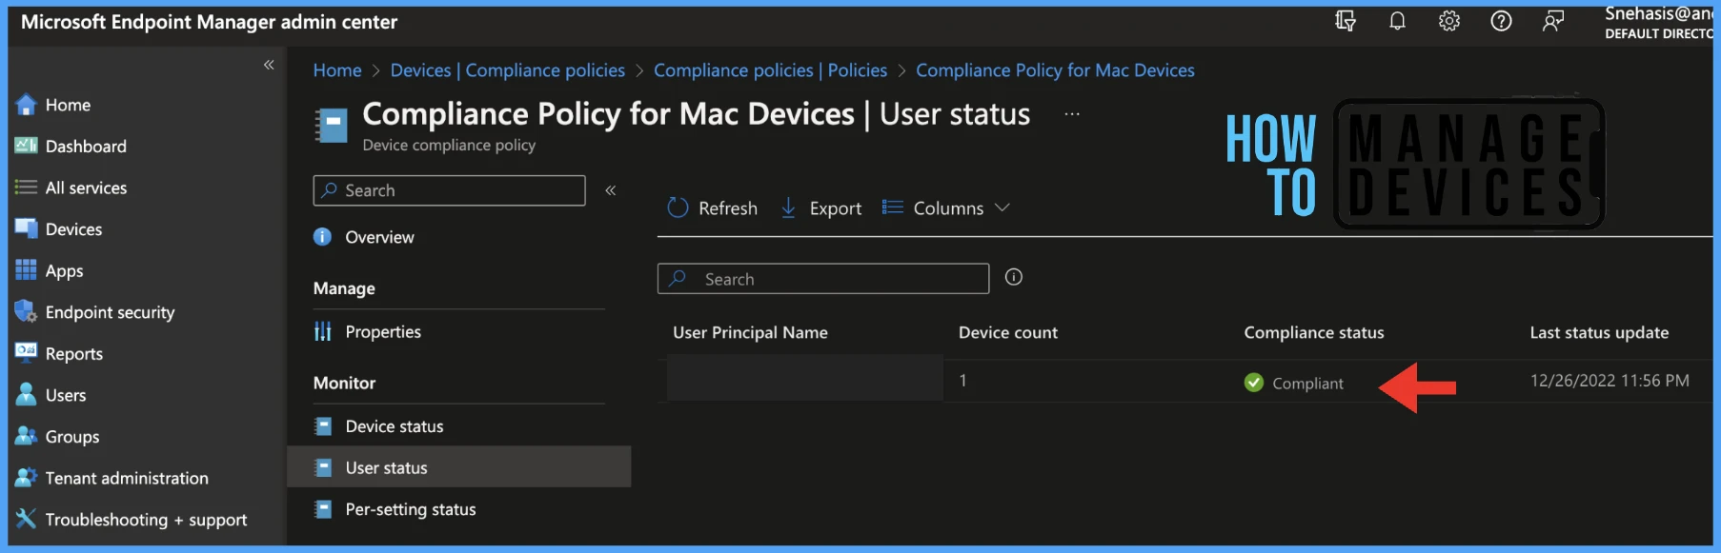Open Tenant administration label in sidebar
This screenshot has width=1721, height=553.
pos(127,478)
